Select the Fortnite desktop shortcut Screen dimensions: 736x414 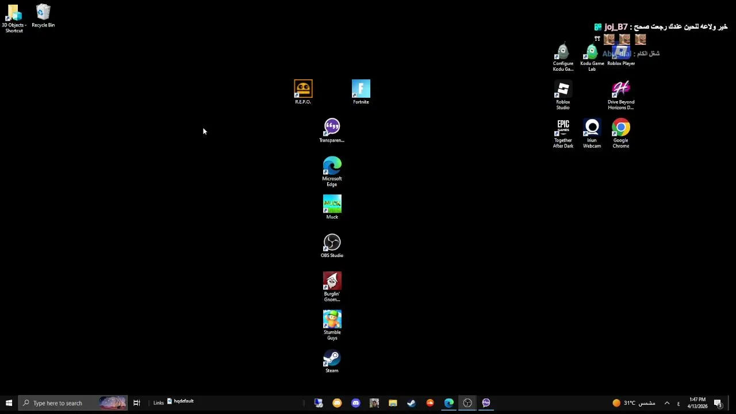point(361,93)
